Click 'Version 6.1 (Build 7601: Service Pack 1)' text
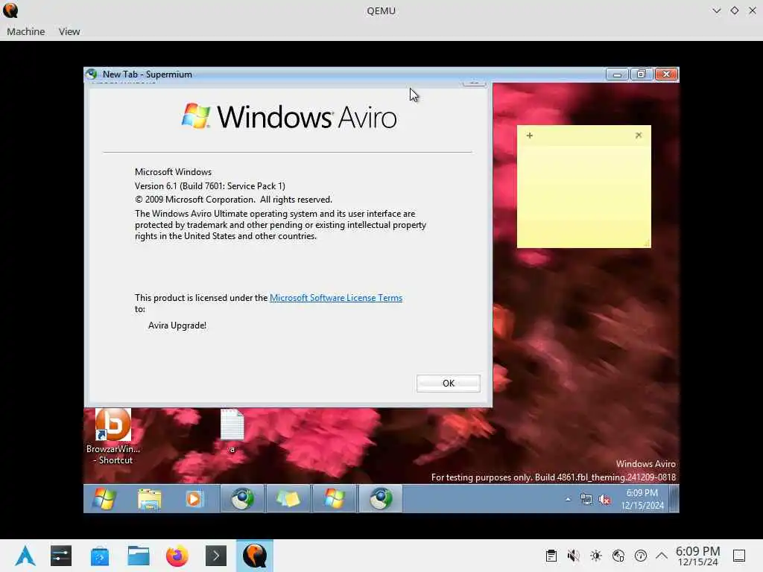 click(x=209, y=185)
